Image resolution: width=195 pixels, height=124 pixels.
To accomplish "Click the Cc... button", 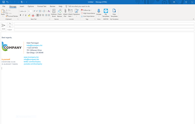I will [x=10, y=26].
